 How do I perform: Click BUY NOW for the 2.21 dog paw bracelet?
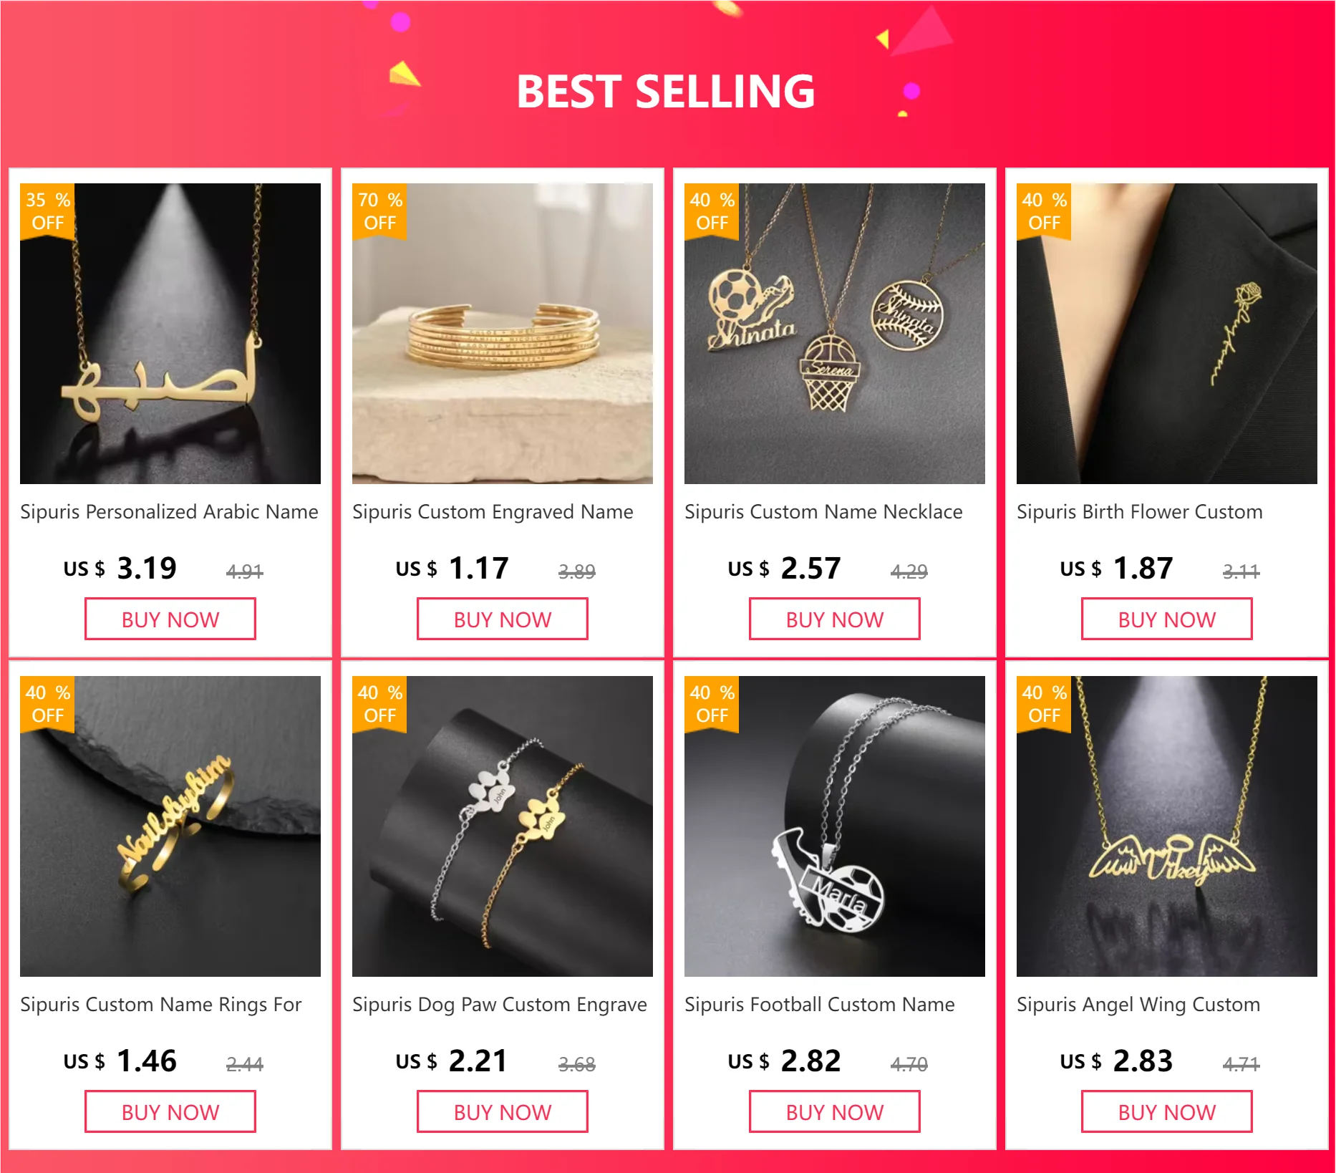503,1111
